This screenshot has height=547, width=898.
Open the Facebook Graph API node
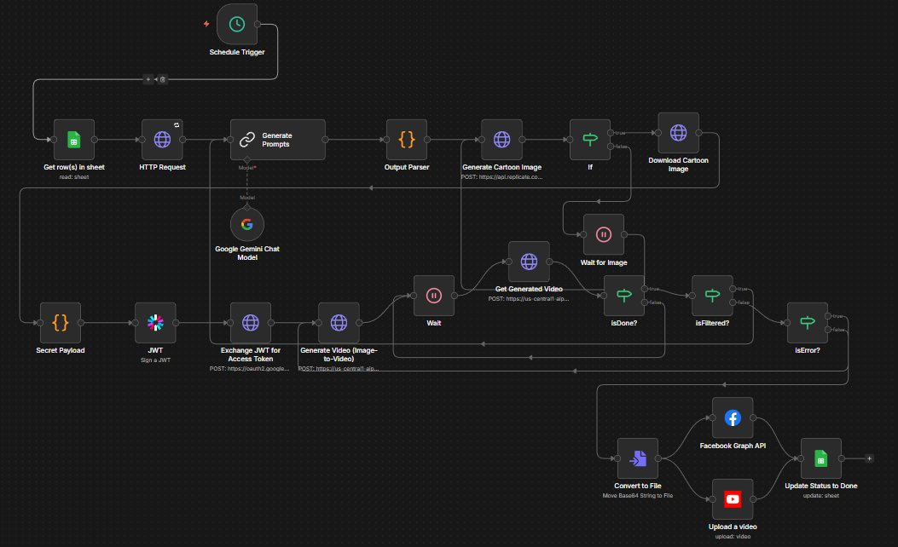pyautogui.click(x=733, y=417)
